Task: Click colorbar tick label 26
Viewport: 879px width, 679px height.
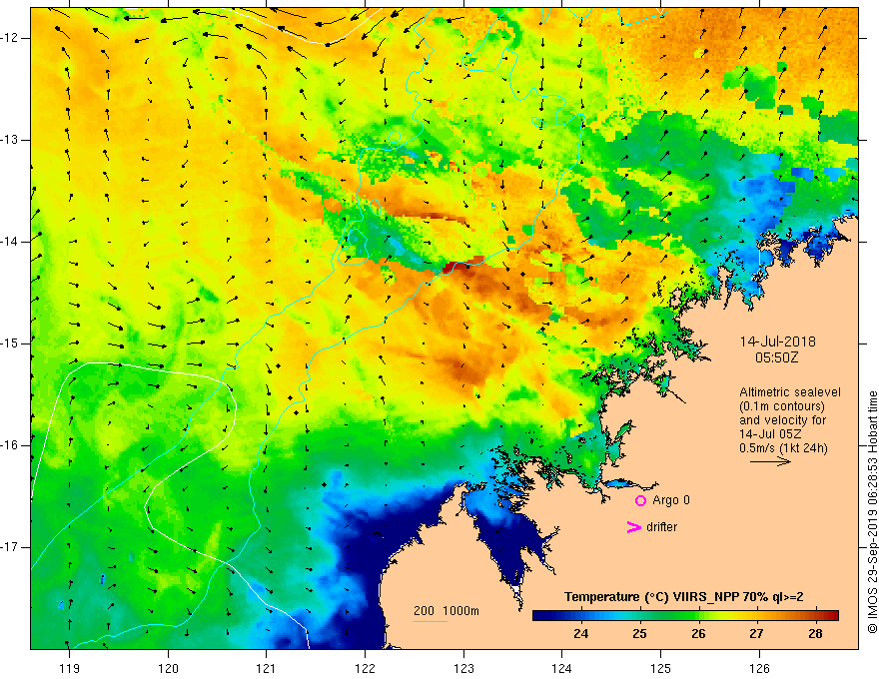Action: point(698,634)
